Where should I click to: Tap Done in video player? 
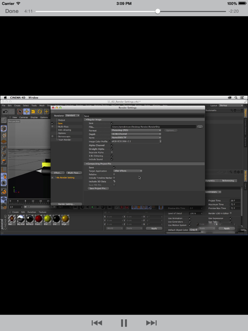coord(12,11)
